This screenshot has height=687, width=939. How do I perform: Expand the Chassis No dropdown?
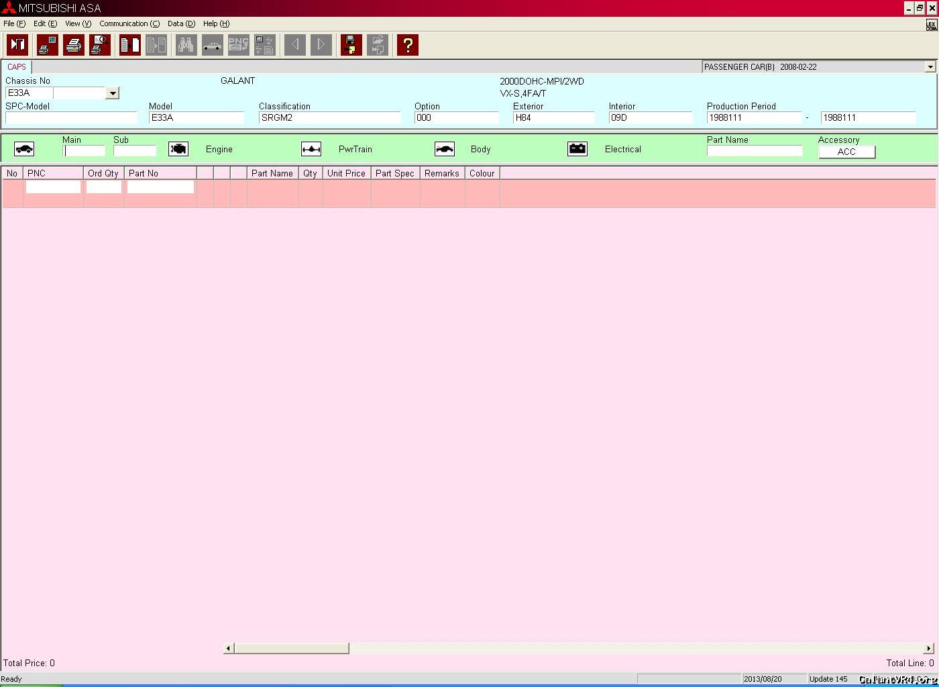pos(113,93)
